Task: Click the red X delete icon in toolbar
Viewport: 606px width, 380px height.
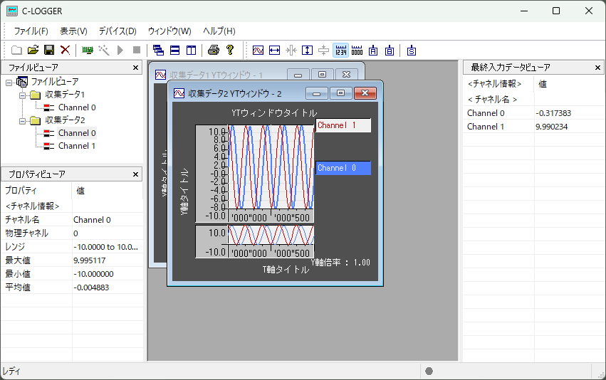Action: click(x=65, y=50)
